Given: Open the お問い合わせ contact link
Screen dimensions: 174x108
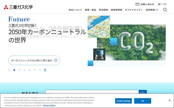Looking at the screenshot, I should [147, 4].
